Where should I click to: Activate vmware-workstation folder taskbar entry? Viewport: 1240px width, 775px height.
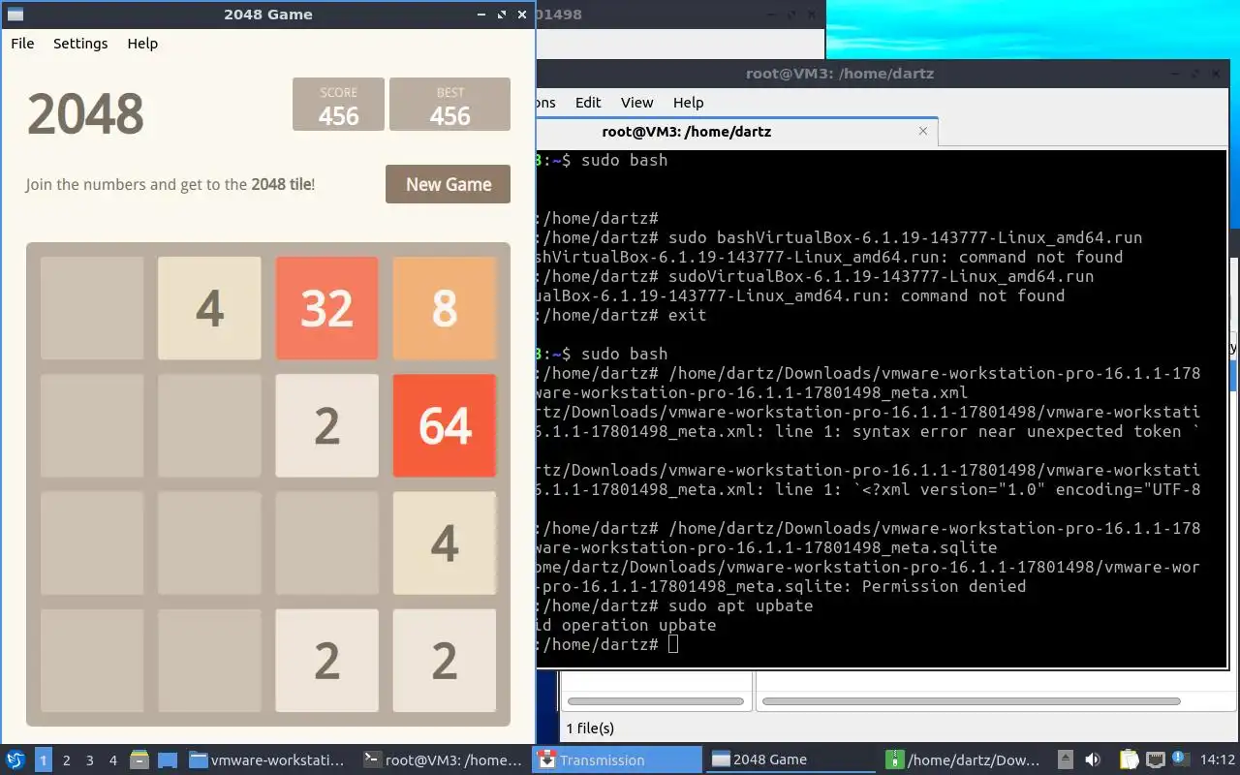click(269, 759)
